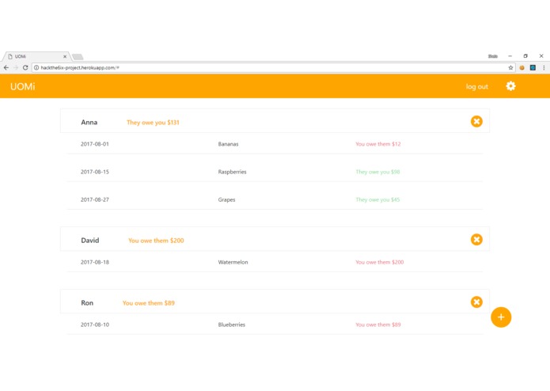Open a new browser tab
550x391 pixels.
[78, 57]
